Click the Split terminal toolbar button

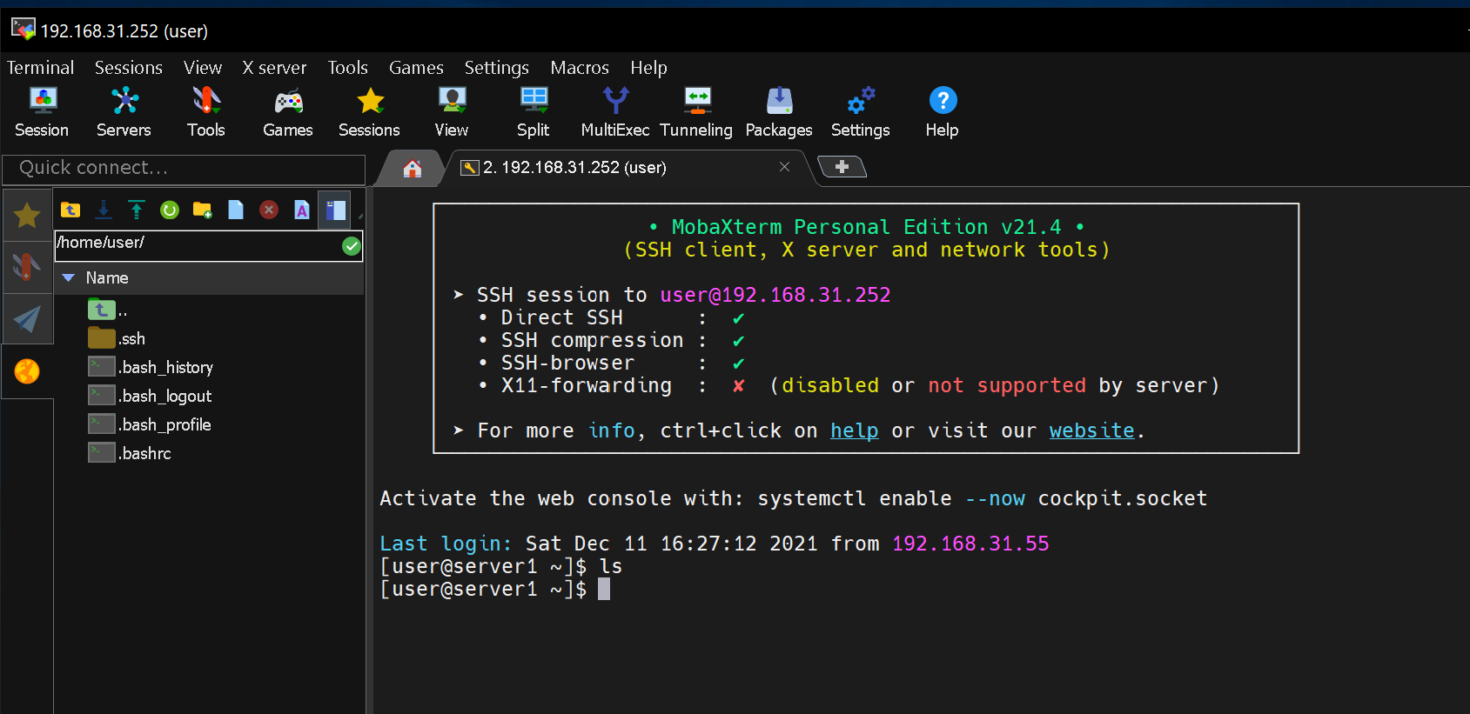click(x=534, y=112)
